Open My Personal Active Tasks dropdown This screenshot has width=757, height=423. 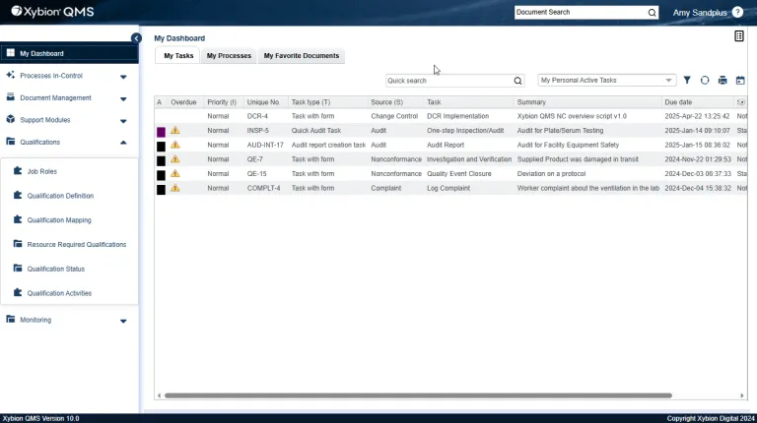[606, 81]
